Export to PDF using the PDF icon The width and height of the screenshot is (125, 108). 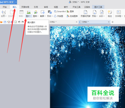click(x=8, y=22)
